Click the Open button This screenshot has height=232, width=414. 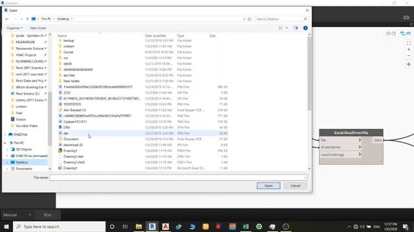[x=268, y=186]
